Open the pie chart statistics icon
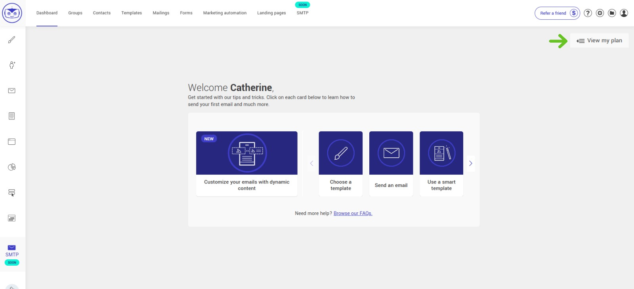The height and width of the screenshot is (289, 634). [12, 167]
